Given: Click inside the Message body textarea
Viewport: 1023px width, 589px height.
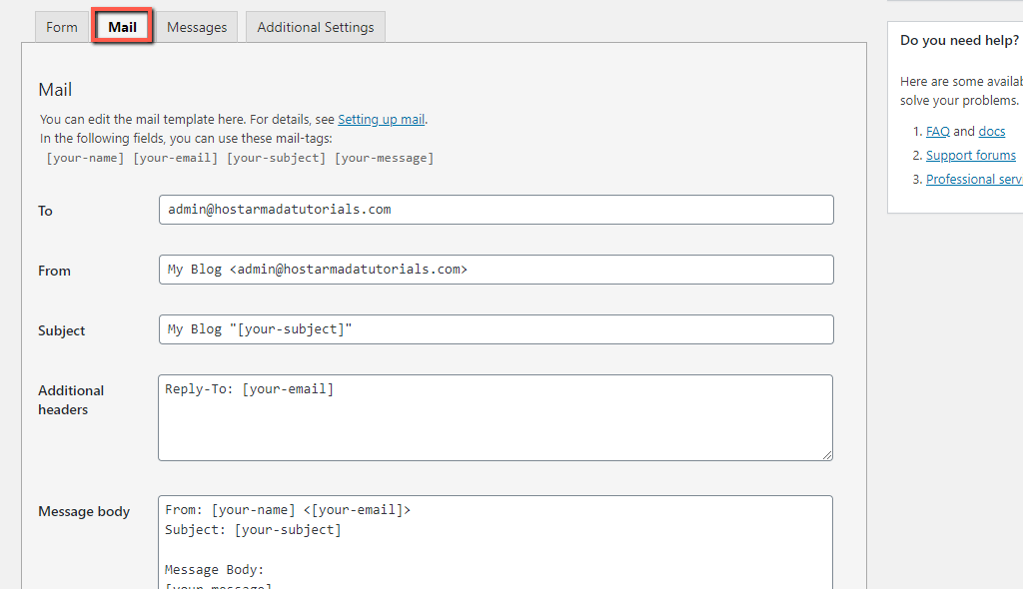Looking at the screenshot, I should [496, 543].
